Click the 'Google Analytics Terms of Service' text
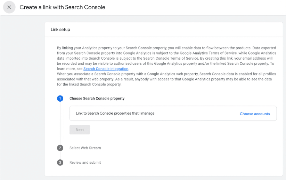This screenshot has width=286, height=180. coord(171,53)
